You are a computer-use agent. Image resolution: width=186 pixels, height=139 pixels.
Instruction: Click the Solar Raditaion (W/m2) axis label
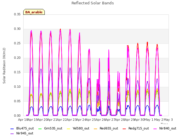click(x=4, y=66)
